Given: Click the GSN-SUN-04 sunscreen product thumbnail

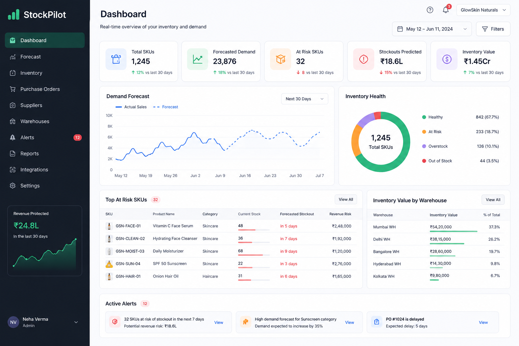Looking at the screenshot, I should point(109,264).
